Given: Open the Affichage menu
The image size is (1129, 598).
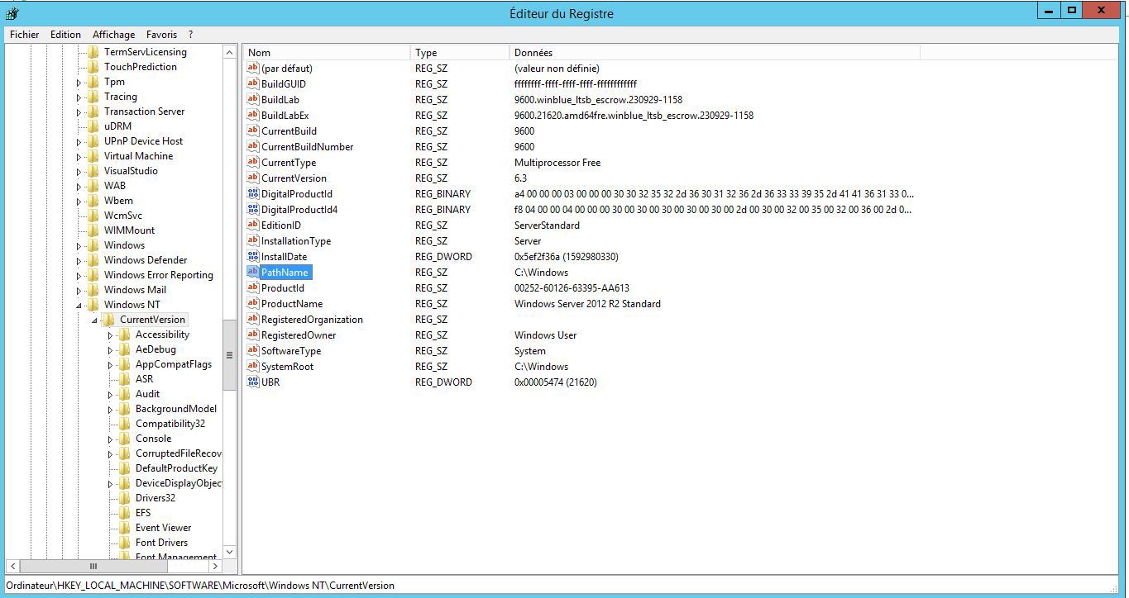Looking at the screenshot, I should [x=113, y=35].
